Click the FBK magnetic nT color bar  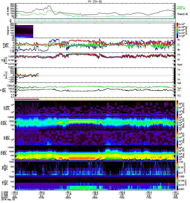(177, 183)
